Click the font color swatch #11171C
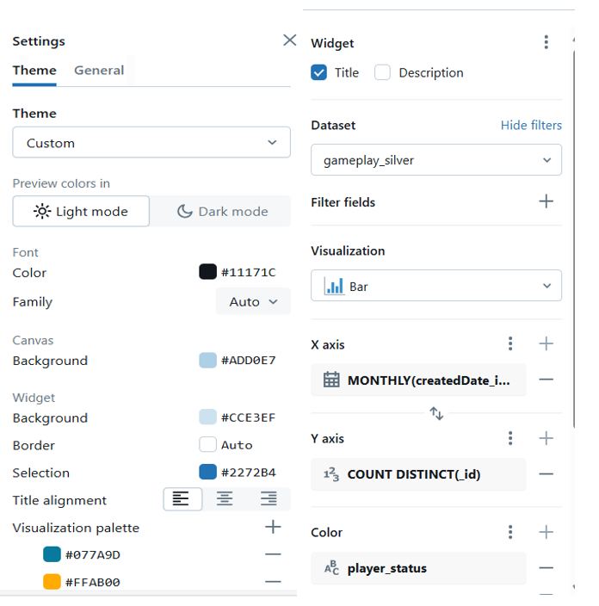The image size is (599, 606). pos(207,272)
